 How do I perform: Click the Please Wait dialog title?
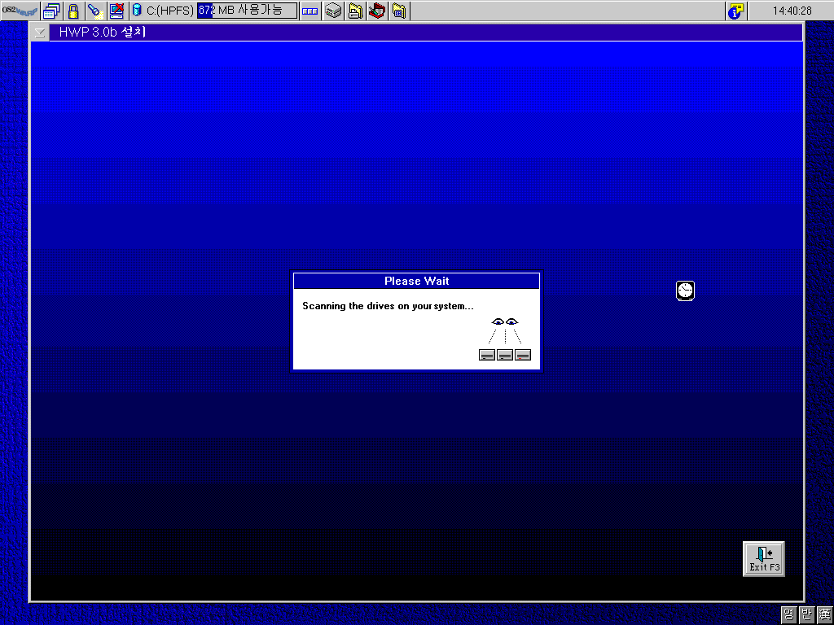click(416, 281)
